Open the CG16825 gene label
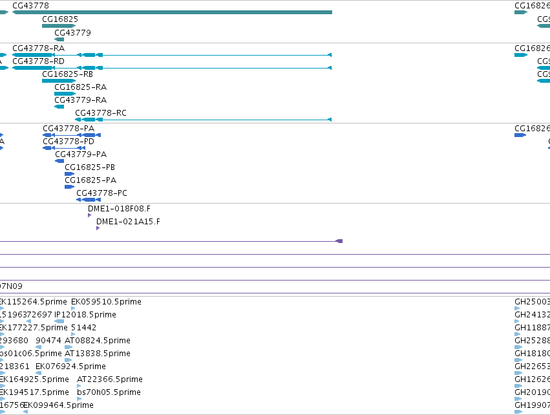550x415 pixels. click(x=60, y=19)
